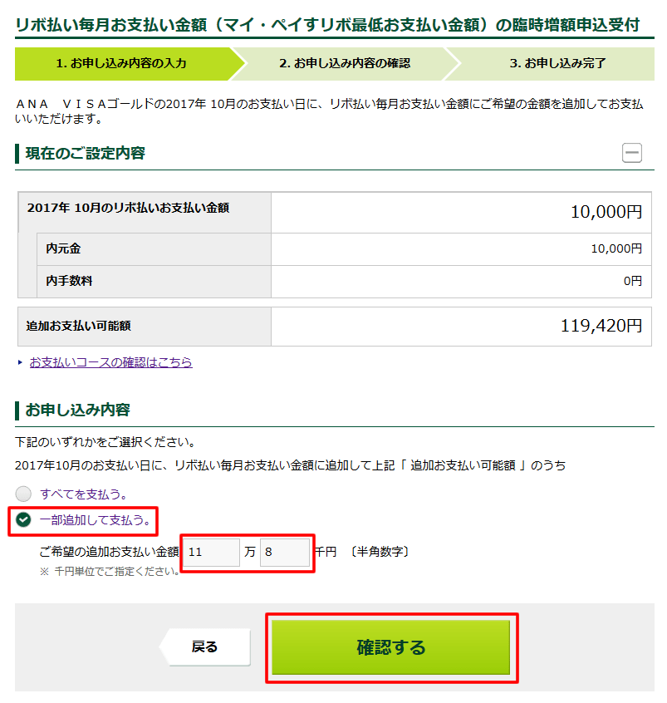The width and height of the screenshot is (667, 703).
Task: Focus the 千円 amount field containing 8
Action: (x=285, y=552)
